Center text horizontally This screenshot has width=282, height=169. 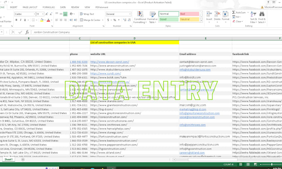click(x=61, y=20)
